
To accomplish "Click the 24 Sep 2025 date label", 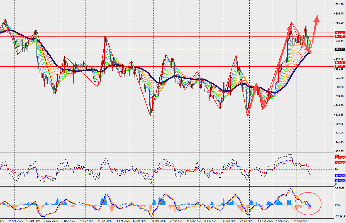I will click(16, 221).
